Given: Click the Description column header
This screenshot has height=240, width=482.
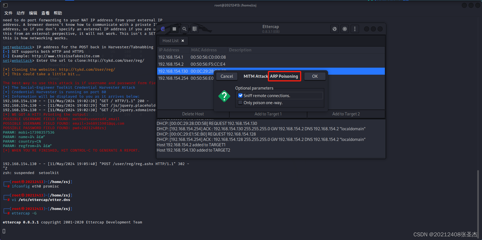Looking at the screenshot, I should coord(240,50).
